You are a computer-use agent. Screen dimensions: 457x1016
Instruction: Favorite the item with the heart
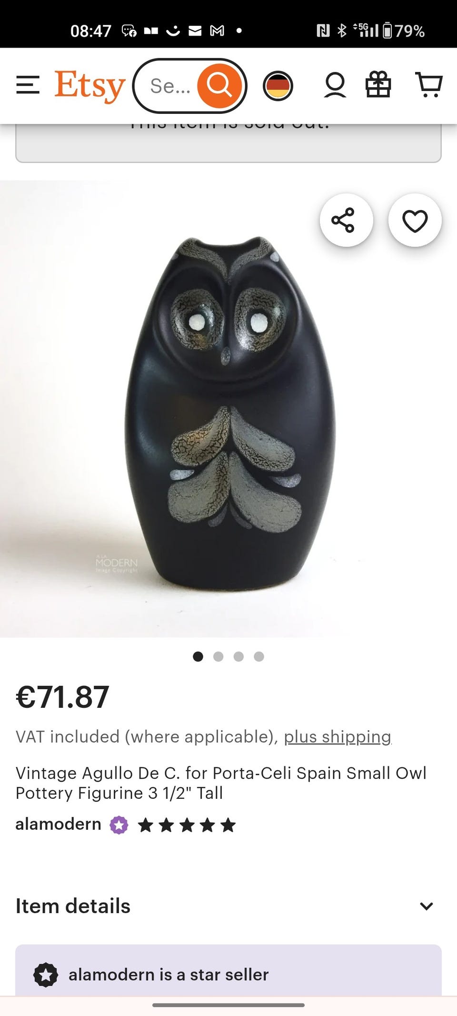click(x=415, y=220)
